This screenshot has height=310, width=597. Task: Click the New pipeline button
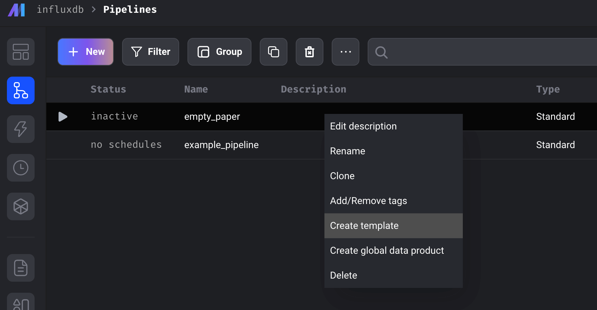point(85,52)
